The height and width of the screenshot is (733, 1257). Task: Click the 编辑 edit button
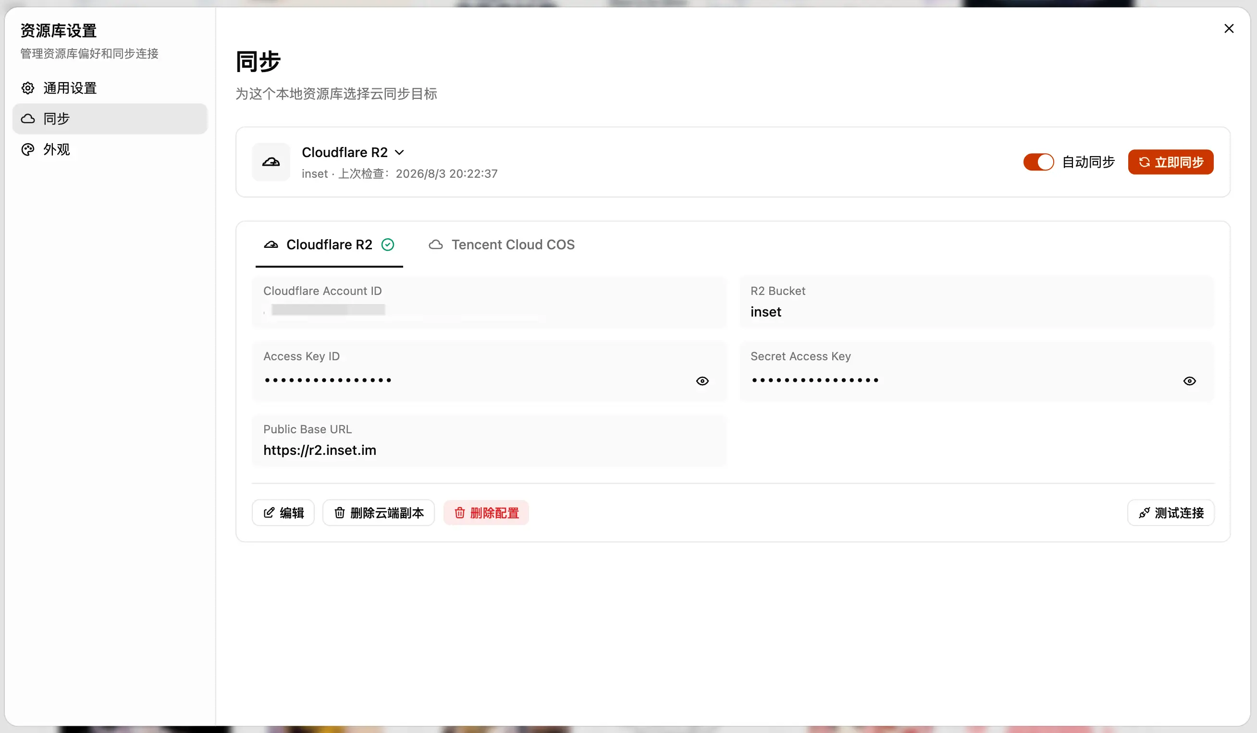(x=283, y=513)
